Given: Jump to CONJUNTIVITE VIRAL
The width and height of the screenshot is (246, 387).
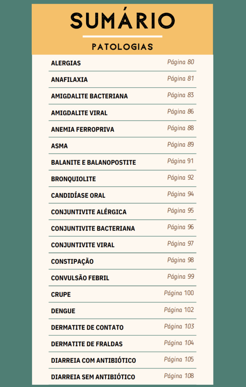Looking at the screenshot, I should click(x=82, y=245).
